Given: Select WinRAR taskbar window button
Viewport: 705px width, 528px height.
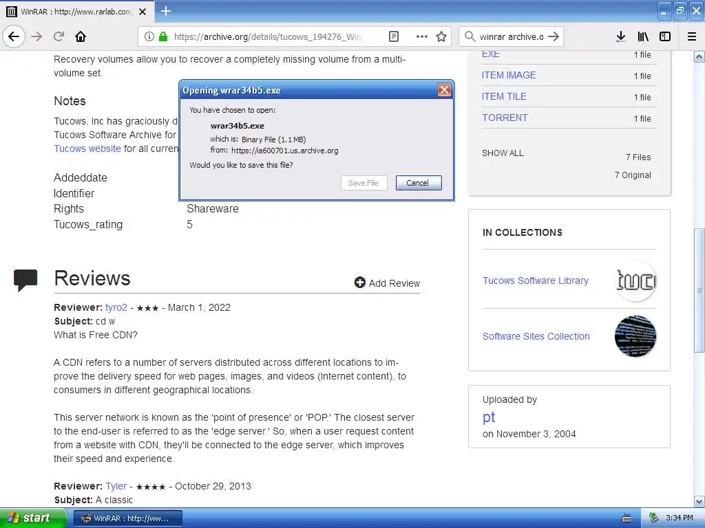Looking at the screenshot, I should [x=127, y=518].
